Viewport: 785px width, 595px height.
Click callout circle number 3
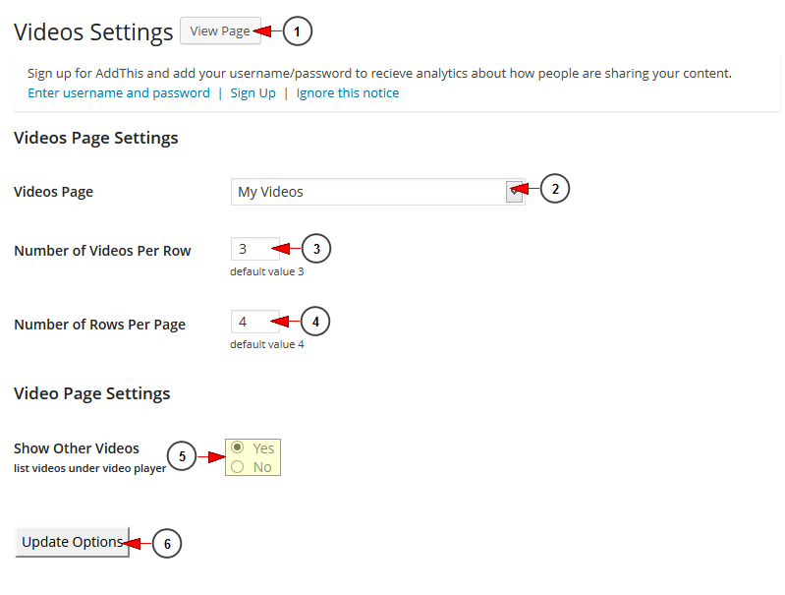[316, 248]
